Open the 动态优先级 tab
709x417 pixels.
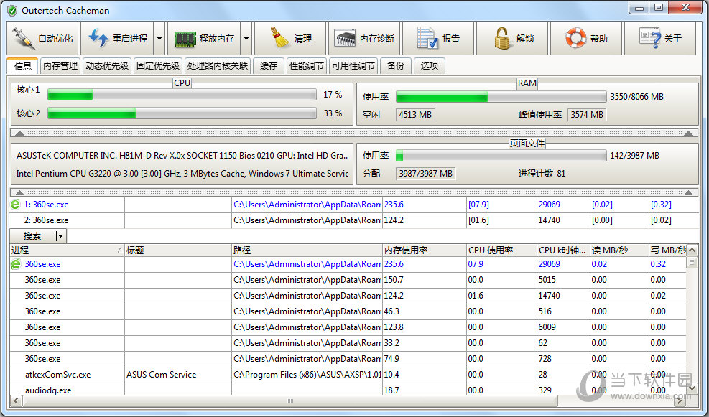[107, 66]
